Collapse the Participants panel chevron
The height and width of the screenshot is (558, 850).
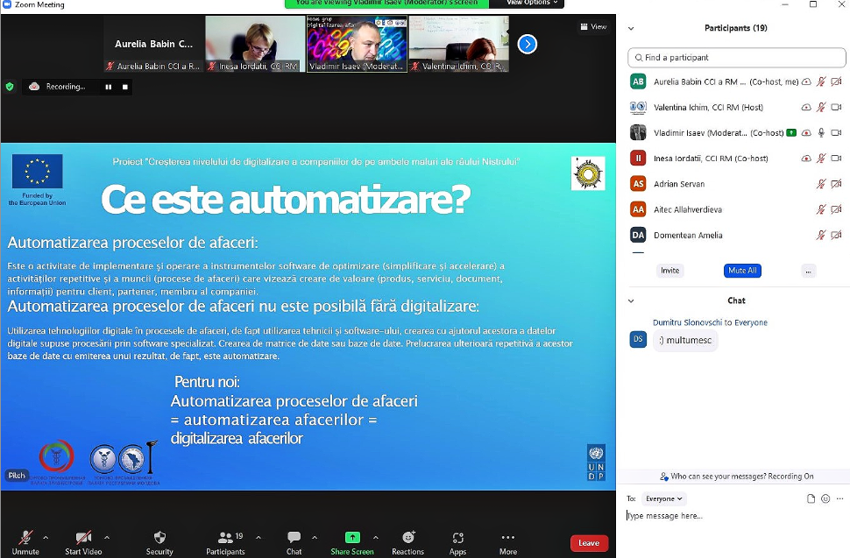tap(631, 28)
